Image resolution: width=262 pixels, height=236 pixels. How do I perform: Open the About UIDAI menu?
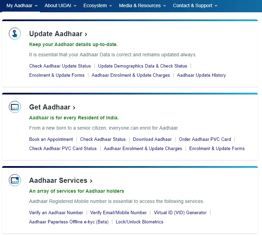[x=60, y=5]
